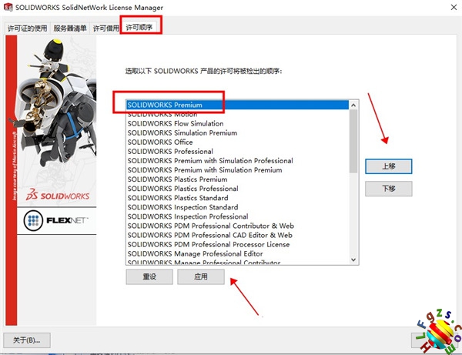
Task: Select Premium with Simulation Premium
Action: tap(238, 170)
